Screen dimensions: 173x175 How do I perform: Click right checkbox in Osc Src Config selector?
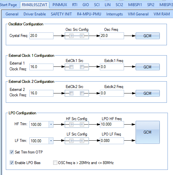tap(82, 36)
